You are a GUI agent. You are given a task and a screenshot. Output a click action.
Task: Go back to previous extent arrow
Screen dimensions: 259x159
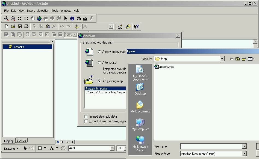tap(46, 19)
